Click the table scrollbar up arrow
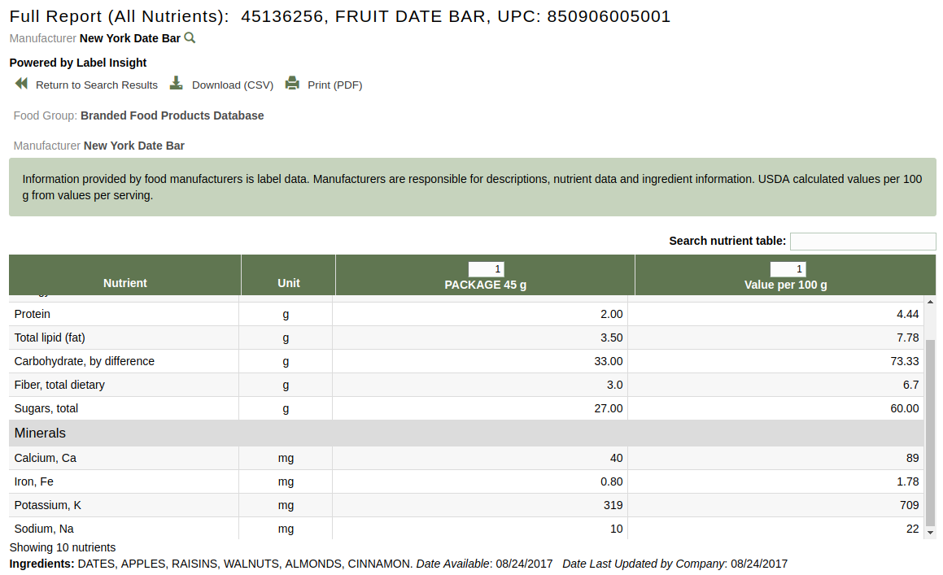This screenshot has width=943, height=575. pos(929,301)
